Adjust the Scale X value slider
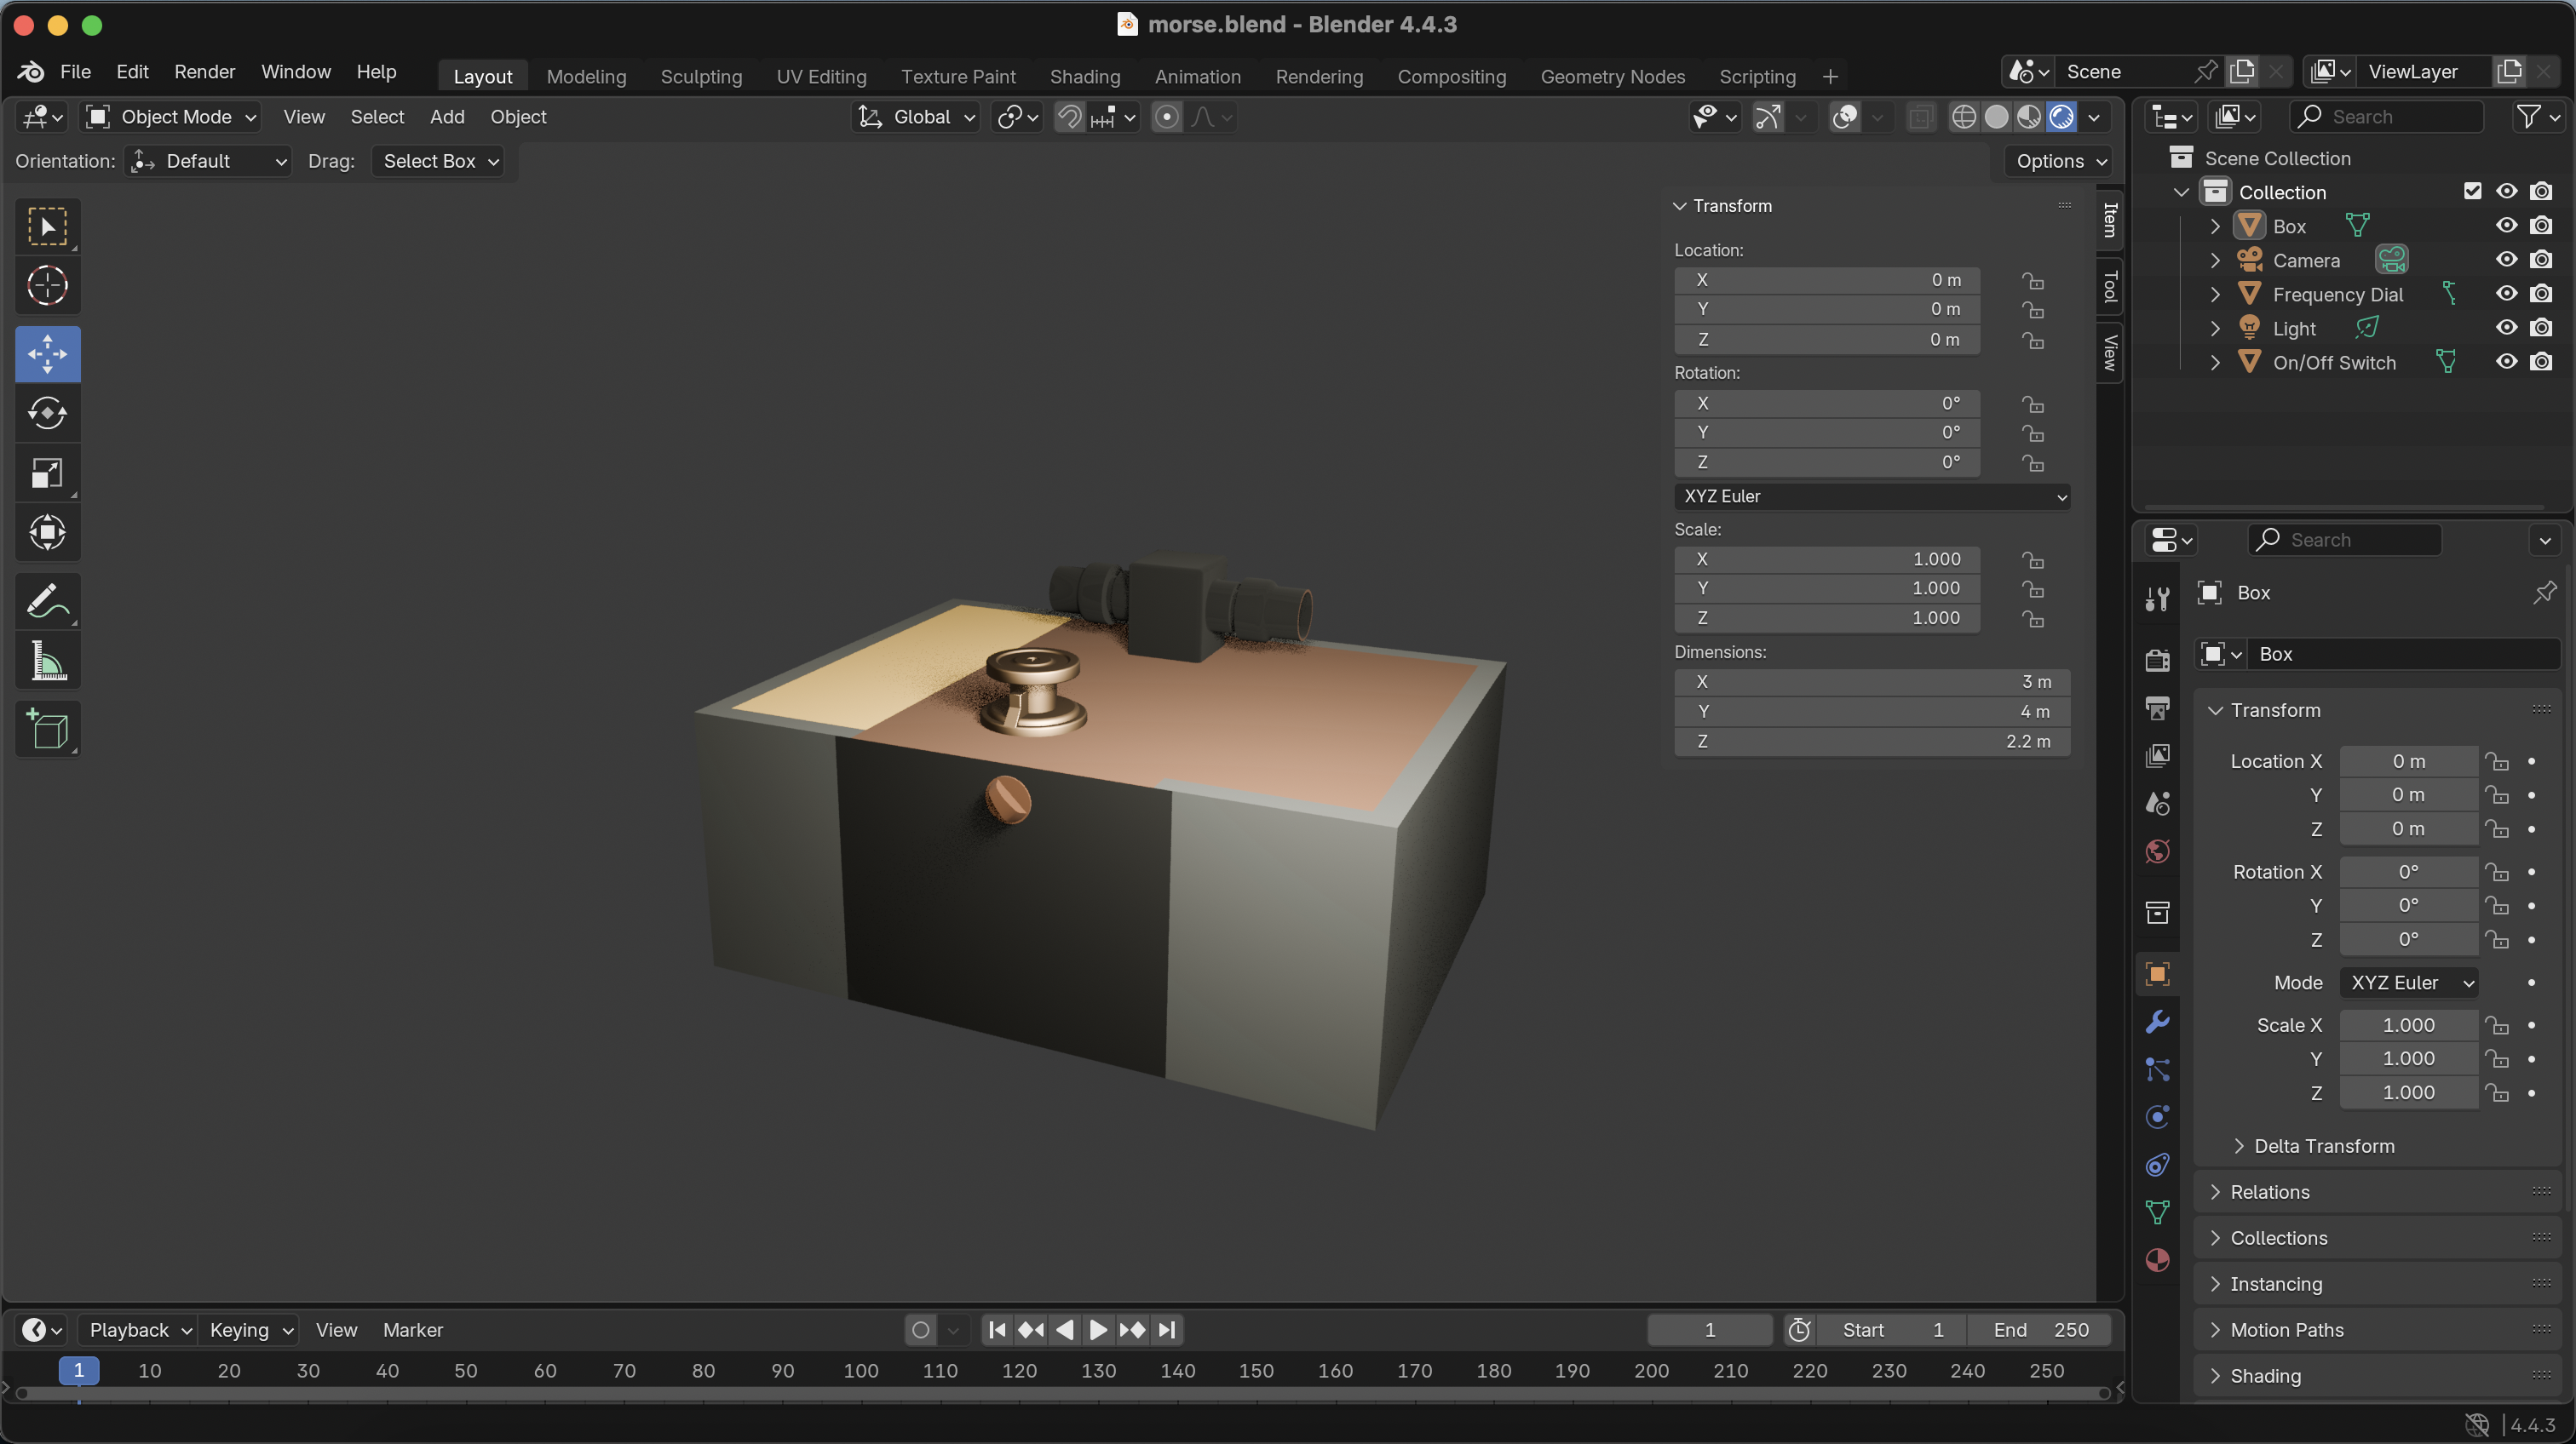The height and width of the screenshot is (1444, 2576). pyautogui.click(x=2408, y=1024)
